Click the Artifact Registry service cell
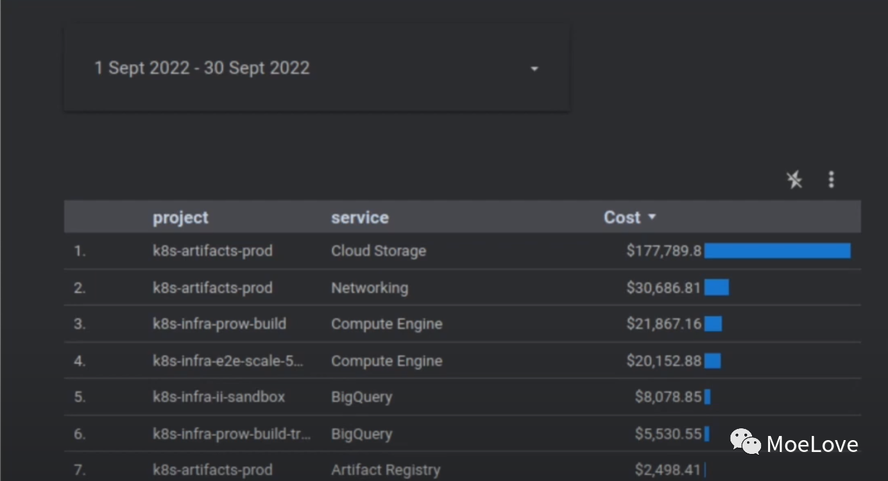Screen dimensions: 888x481 (386, 470)
